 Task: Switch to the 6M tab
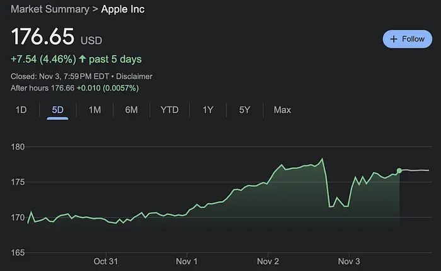click(132, 110)
